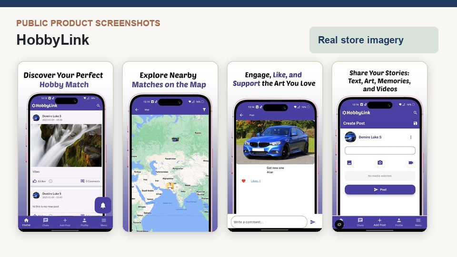The width and height of the screenshot is (457, 257).
Task: Click the 'HobbyLink' slide title
Action: click(x=53, y=40)
